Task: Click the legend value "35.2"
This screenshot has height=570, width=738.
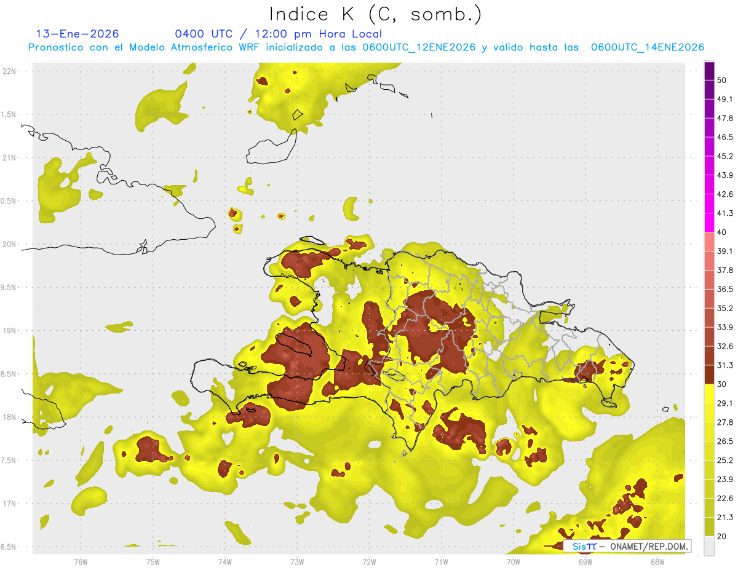Action: [x=725, y=308]
